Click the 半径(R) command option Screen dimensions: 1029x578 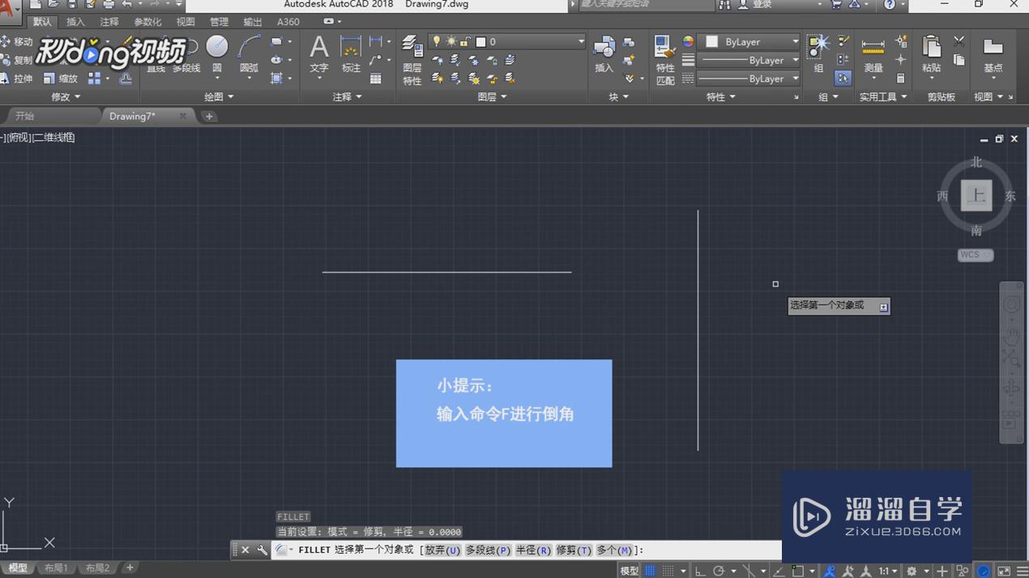(534, 550)
